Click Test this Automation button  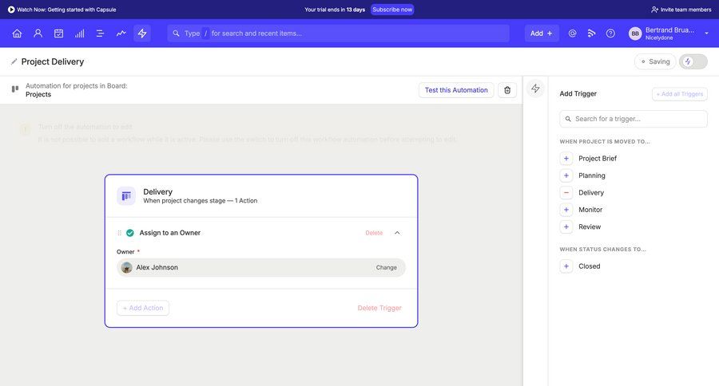coord(455,90)
